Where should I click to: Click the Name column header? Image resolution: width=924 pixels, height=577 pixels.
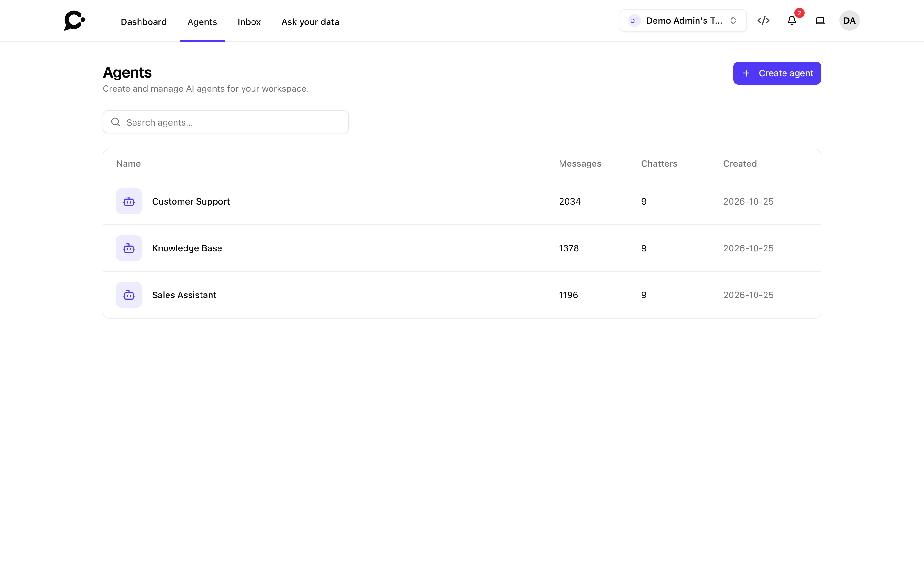(128, 163)
